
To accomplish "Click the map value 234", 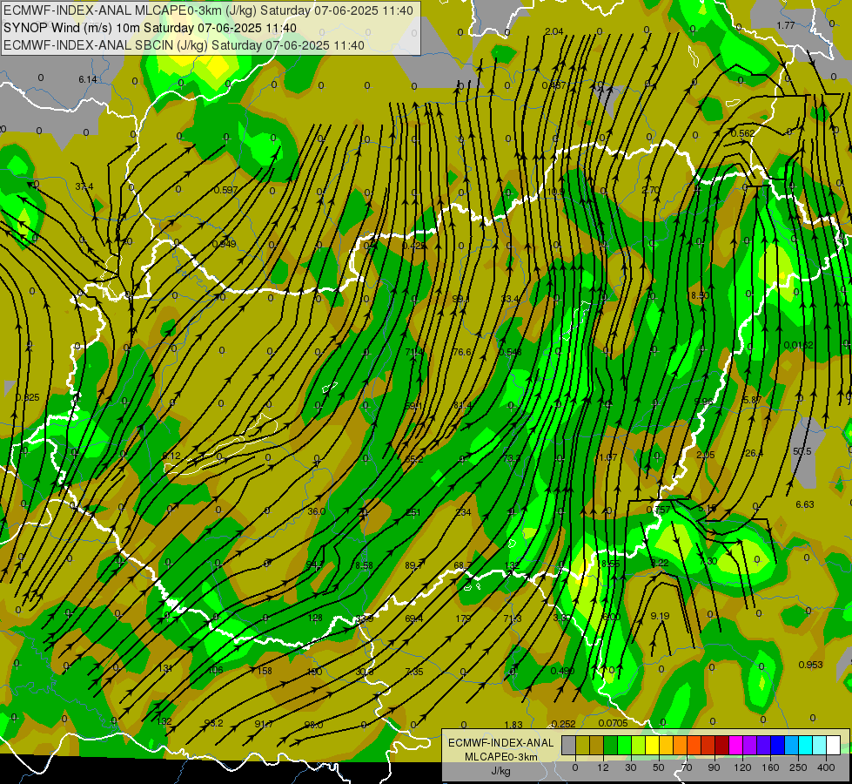I will (463, 512).
